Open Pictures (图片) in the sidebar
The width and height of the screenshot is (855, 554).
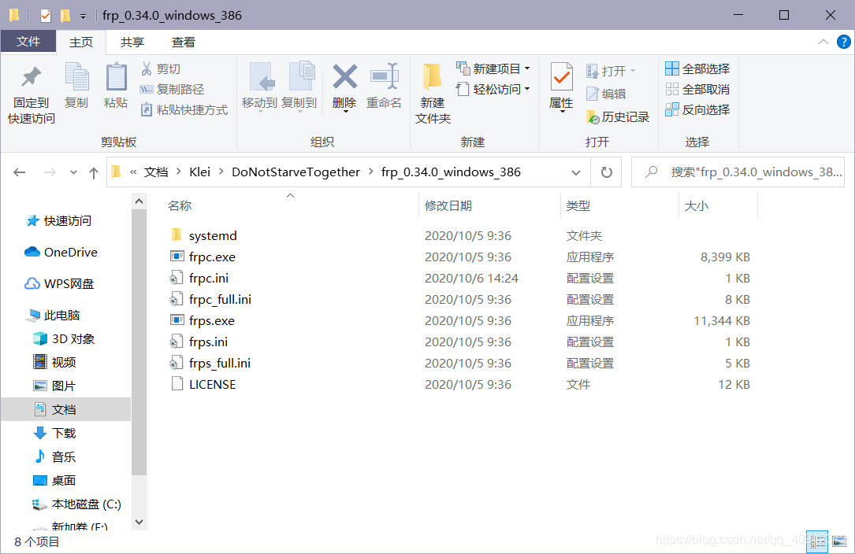(54, 386)
